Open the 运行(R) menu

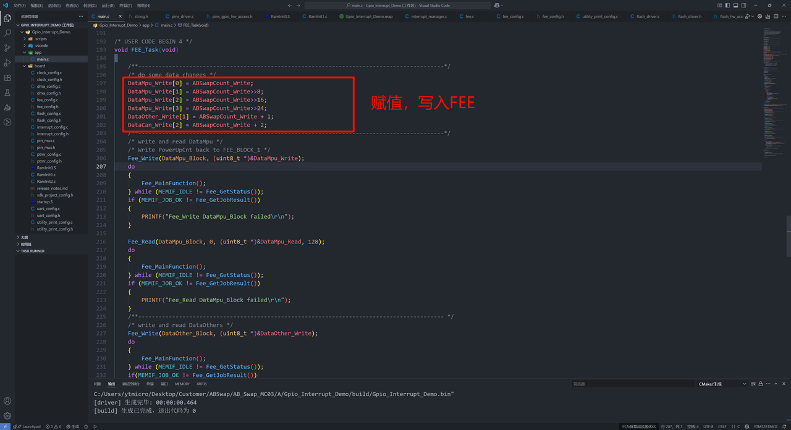[108, 6]
